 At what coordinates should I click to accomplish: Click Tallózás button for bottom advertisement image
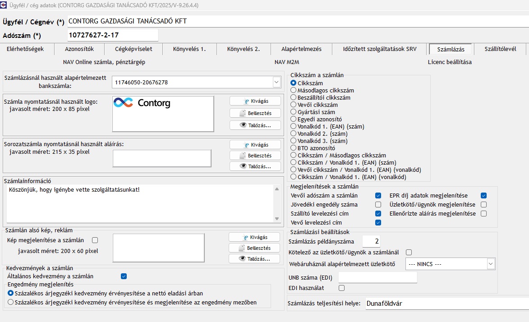click(x=254, y=259)
